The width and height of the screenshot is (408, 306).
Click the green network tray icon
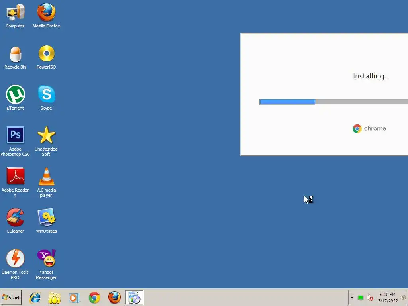pyautogui.click(x=360, y=298)
